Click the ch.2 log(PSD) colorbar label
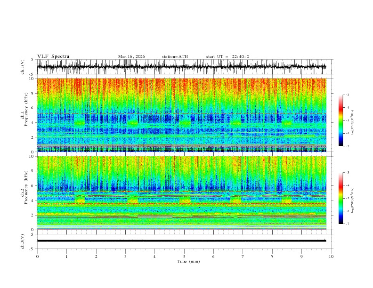This screenshot has height=288, width=373. pyautogui.click(x=353, y=200)
